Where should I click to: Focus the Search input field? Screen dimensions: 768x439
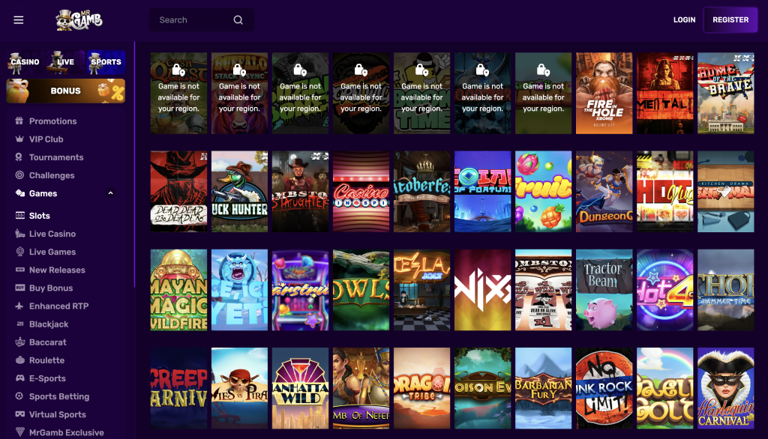191,20
